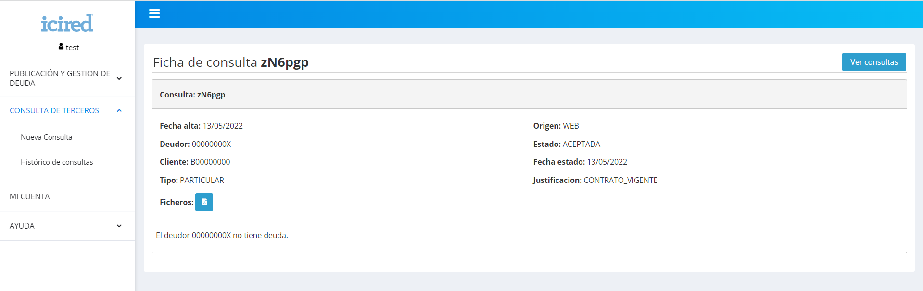Click the Consulta: zN6pgp panel header

click(x=529, y=95)
